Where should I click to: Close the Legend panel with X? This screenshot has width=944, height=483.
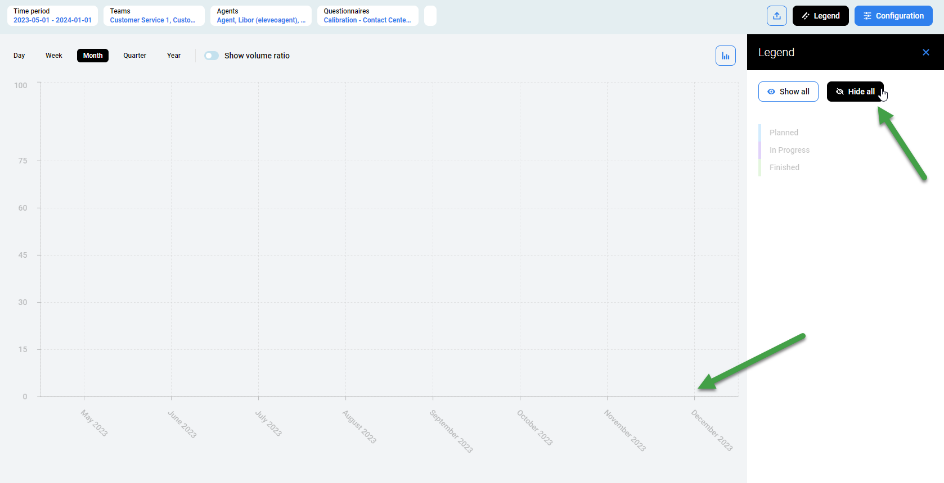tap(925, 52)
